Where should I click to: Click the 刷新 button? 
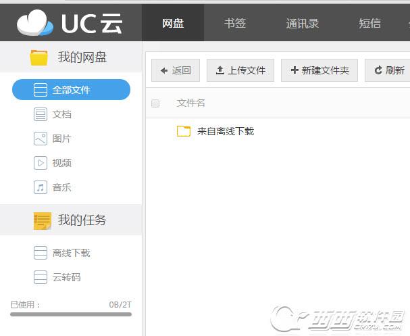(388, 70)
